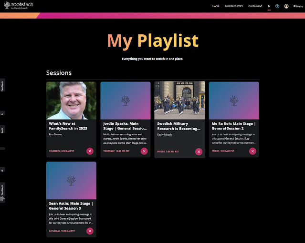Open the playlist play icon in header
Viewport: 305px width, 243px height.
269,6
